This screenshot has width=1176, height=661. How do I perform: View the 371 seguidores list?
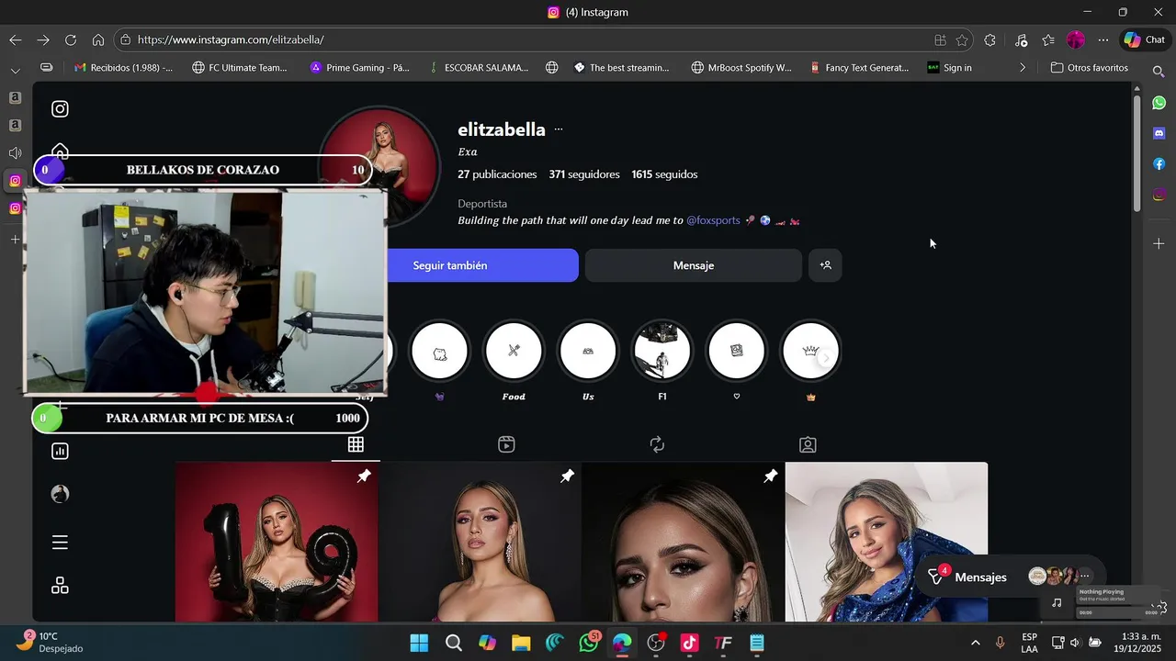pos(584,174)
